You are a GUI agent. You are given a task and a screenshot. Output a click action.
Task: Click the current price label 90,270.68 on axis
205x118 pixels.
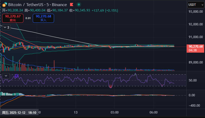click(x=195, y=46)
